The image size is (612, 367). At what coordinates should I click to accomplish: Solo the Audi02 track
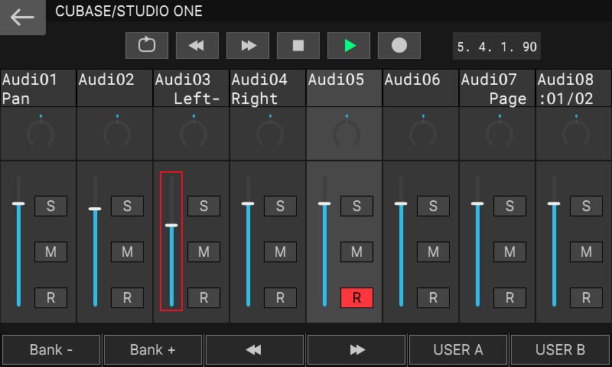pyautogui.click(x=127, y=206)
